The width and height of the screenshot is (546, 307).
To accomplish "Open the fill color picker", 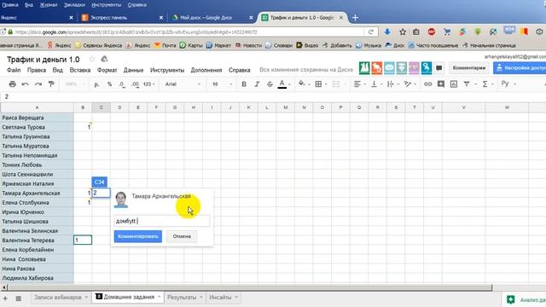I will 303,84.
